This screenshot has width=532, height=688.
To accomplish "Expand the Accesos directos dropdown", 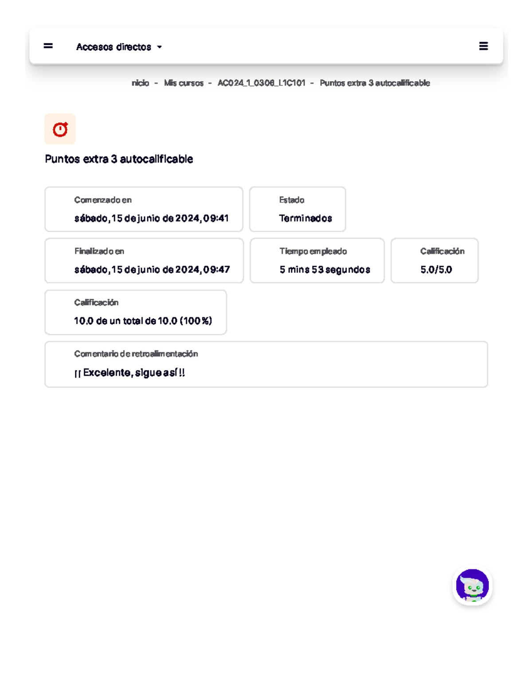I will pos(113,47).
